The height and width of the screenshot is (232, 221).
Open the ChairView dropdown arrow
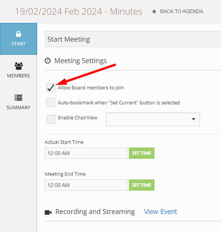(193, 119)
